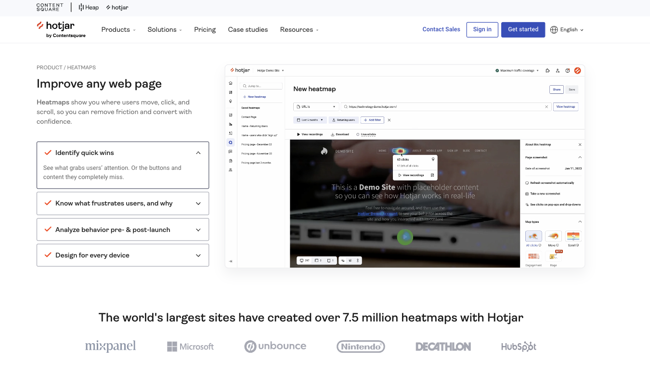Switch the heatmap to the Move map type
Screen dimensions: 650x385
pyautogui.click(x=553, y=236)
